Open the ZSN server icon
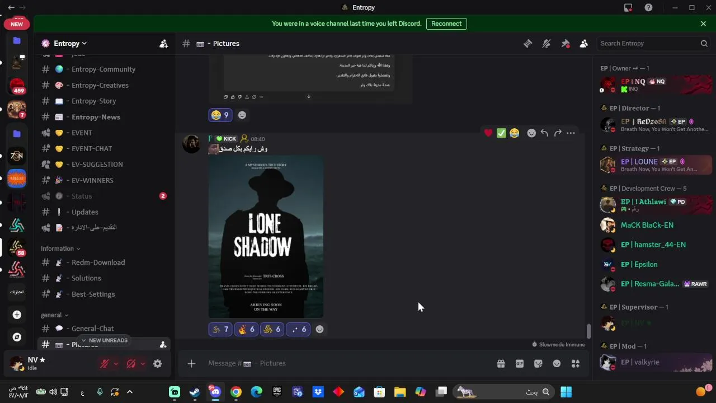Image resolution: width=716 pixels, height=403 pixels. click(17, 156)
